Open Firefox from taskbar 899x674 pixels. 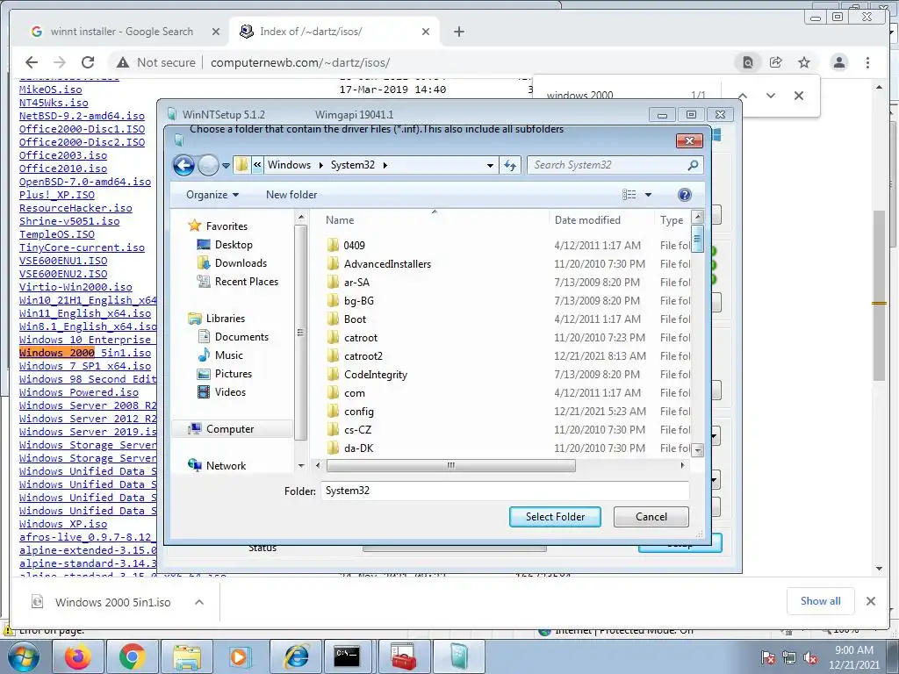click(x=78, y=656)
